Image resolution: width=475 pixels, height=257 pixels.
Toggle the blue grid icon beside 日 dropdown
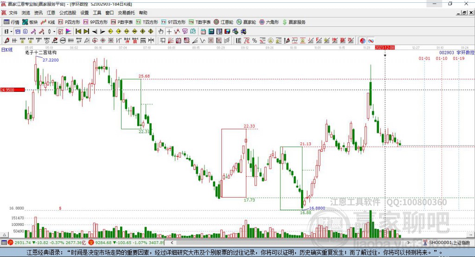tap(18, 32)
